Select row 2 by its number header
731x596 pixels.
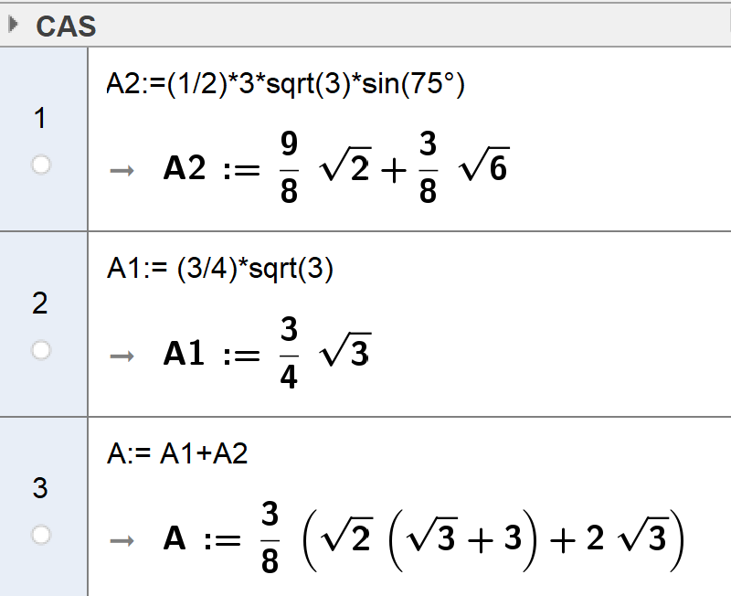(39, 303)
